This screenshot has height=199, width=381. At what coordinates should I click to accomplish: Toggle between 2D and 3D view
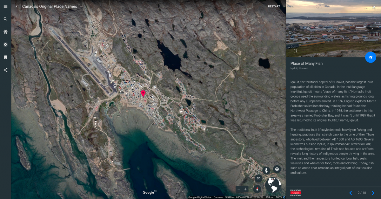pos(258,178)
